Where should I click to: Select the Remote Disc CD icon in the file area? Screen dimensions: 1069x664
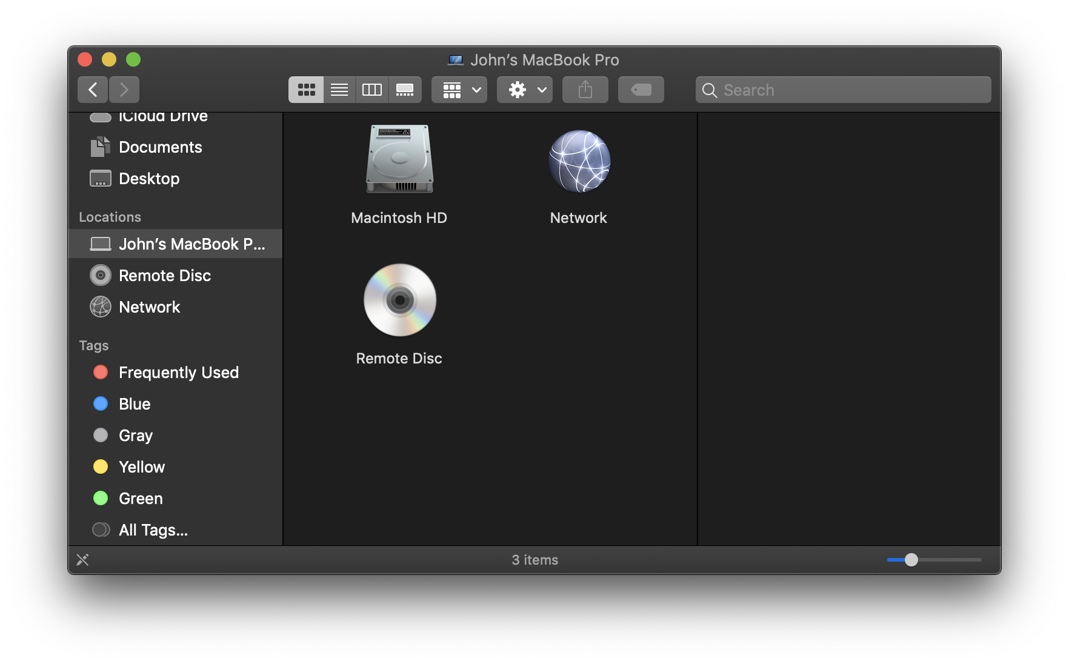point(399,300)
